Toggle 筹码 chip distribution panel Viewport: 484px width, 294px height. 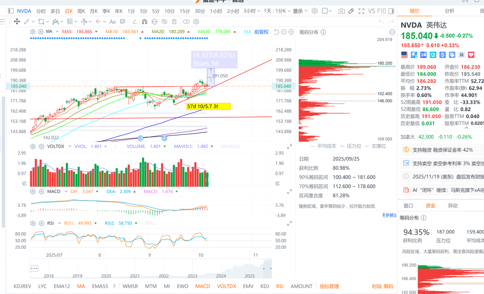[388, 286]
